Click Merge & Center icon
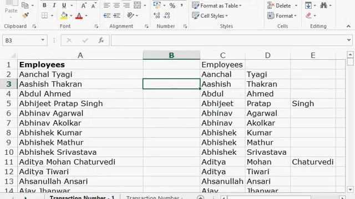 138,6
